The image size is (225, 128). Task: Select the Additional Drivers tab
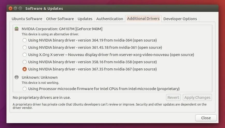click(x=143, y=19)
